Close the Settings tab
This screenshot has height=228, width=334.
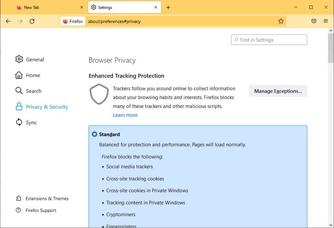click(x=154, y=7)
